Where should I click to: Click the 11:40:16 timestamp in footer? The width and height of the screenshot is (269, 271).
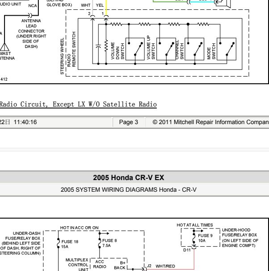(x=25, y=122)
